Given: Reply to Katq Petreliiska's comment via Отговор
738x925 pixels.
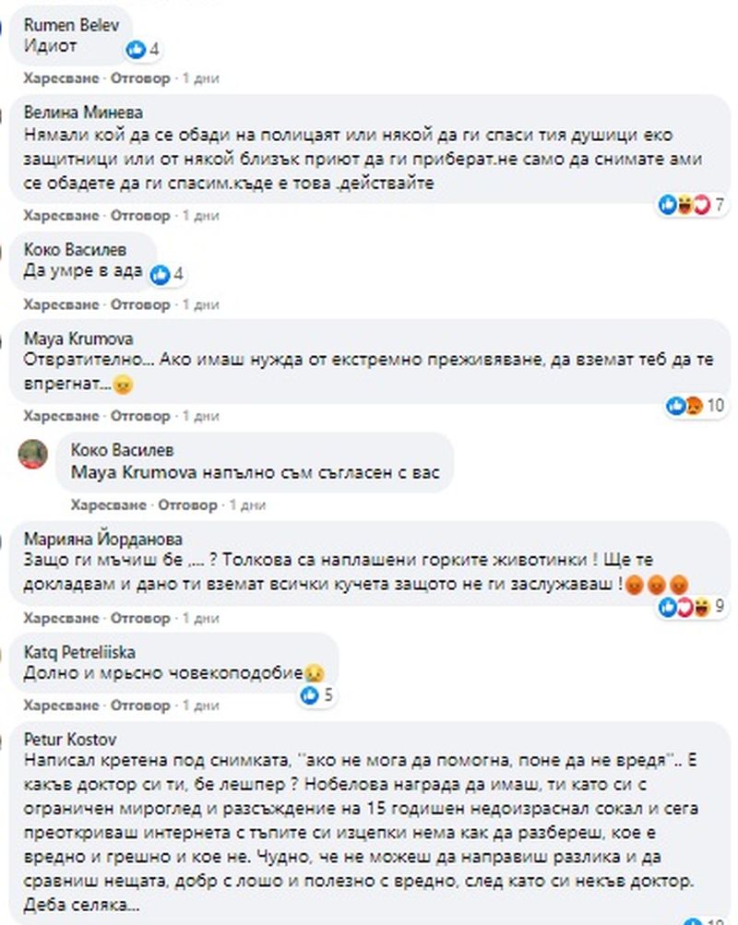Looking at the screenshot, I should (140, 706).
